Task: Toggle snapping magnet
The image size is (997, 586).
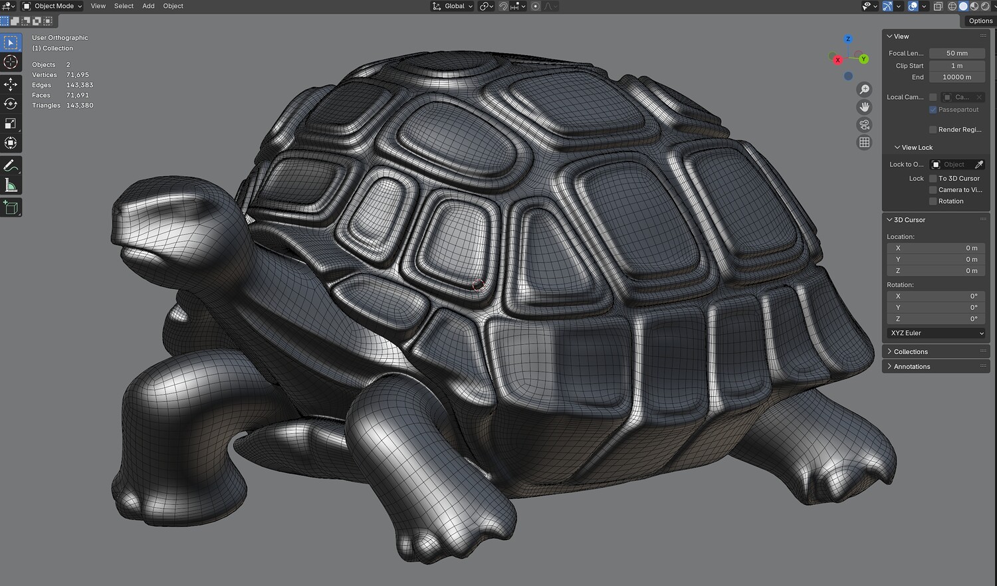Action: point(503,6)
